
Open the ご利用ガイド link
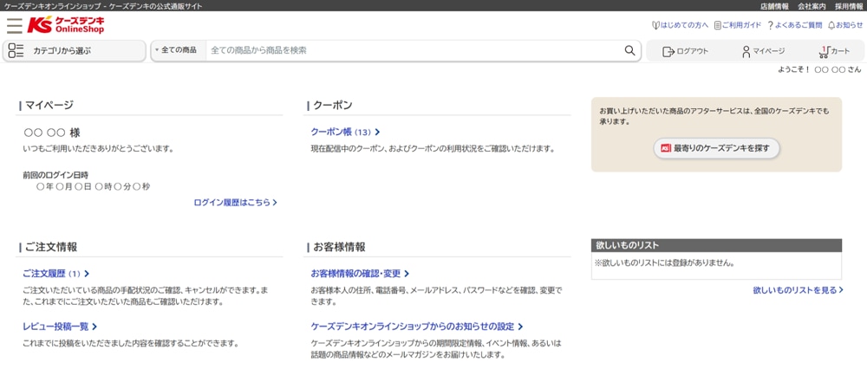[x=741, y=25]
